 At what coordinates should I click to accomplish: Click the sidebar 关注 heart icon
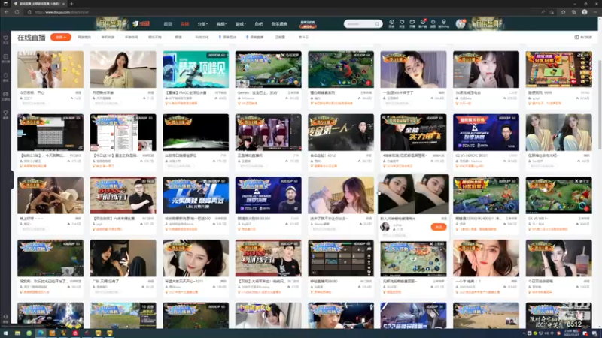pos(5,40)
